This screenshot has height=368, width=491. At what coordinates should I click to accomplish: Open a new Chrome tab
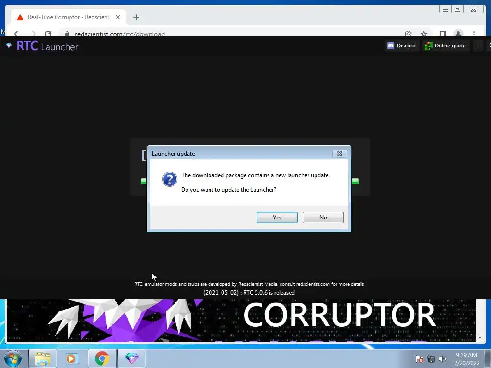[x=136, y=17]
